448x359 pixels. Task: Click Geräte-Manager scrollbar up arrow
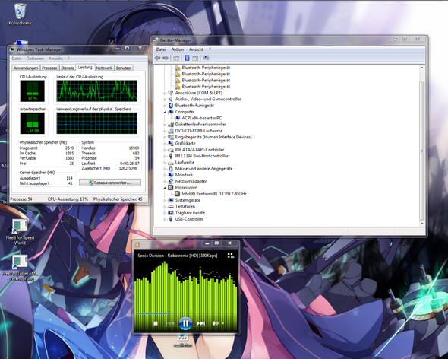click(x=422, y=68)
